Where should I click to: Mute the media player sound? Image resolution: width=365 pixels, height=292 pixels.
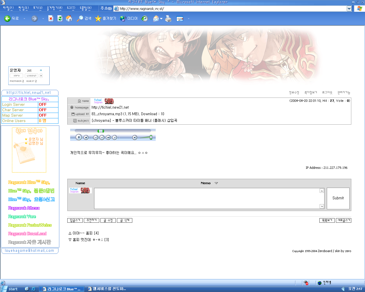[135, 137]
